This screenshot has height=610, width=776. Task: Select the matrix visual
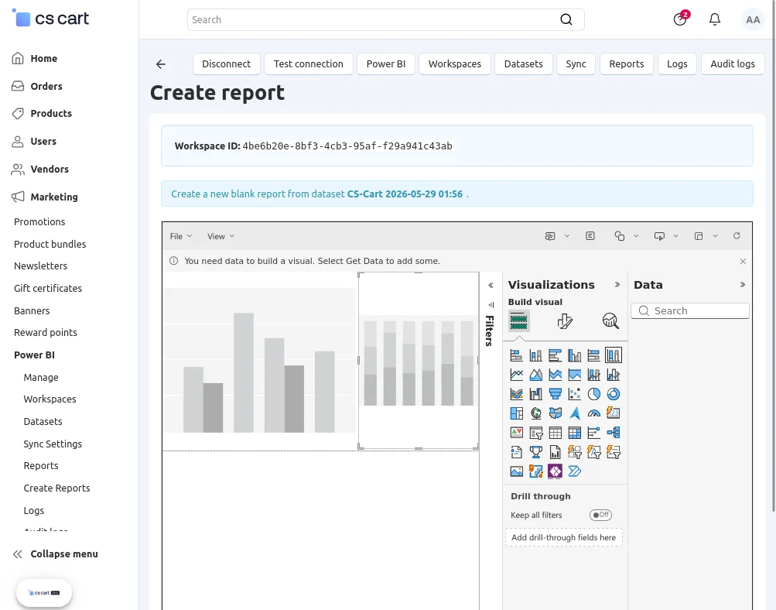574,432
